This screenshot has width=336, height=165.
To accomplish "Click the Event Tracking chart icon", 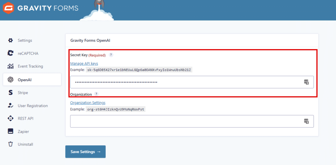I will point(10,66).
